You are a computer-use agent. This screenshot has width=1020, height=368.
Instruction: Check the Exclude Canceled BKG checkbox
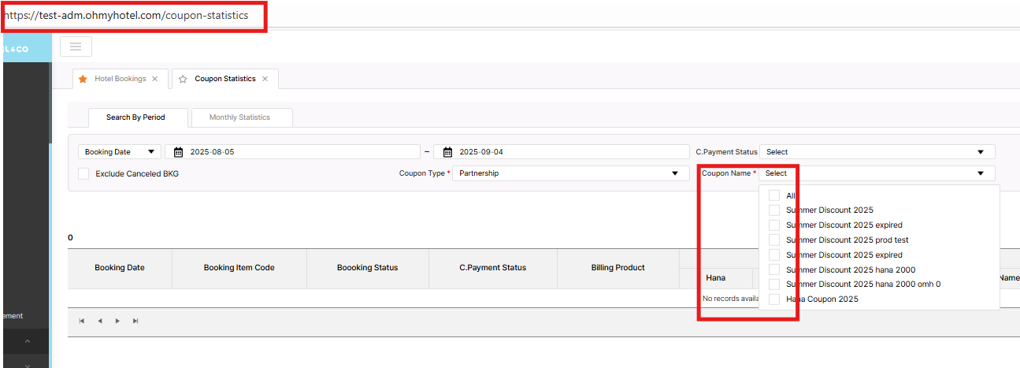tap(83, 173)
